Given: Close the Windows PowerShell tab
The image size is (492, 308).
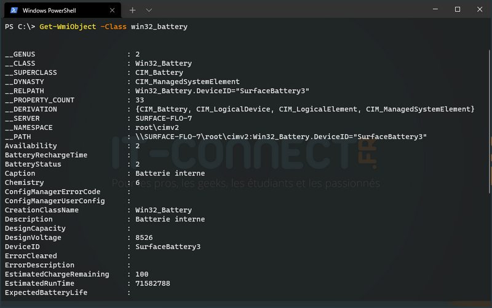Looking at the screenshot, I should click(111, 10).
